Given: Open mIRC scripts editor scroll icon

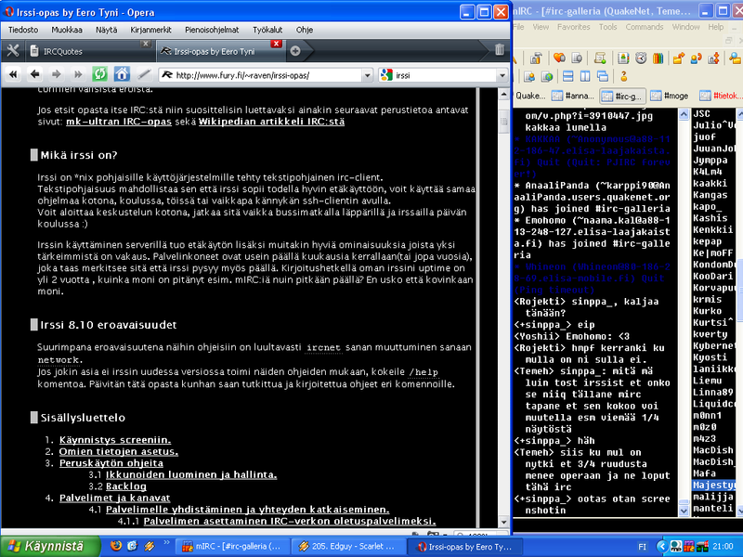Looking at the screenshot, I should tap(600, 58).
